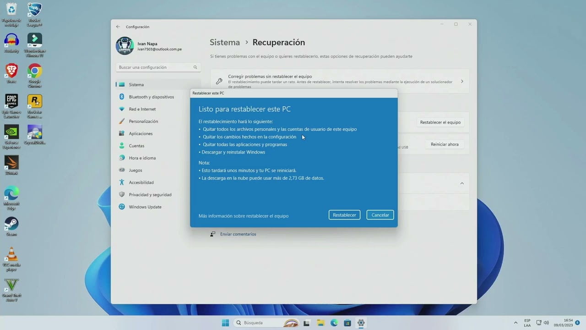
Task: Expand the Corregir problemas sin restablecer option
Action: click(462, 81)
